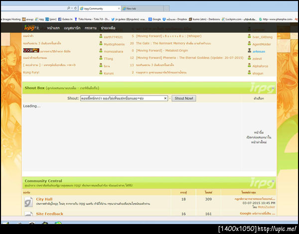
Task: Switch to the New tab browser tab
Action: [143, 8]
